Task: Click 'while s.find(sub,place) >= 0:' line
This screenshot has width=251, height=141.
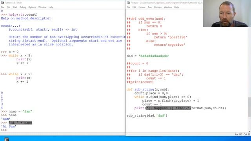Action: click(163, 97)
